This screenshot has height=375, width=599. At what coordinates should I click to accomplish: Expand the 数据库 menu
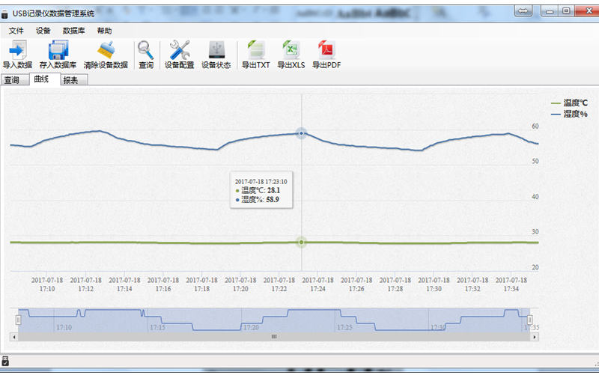pyautogui.click(x=73, y=31)
